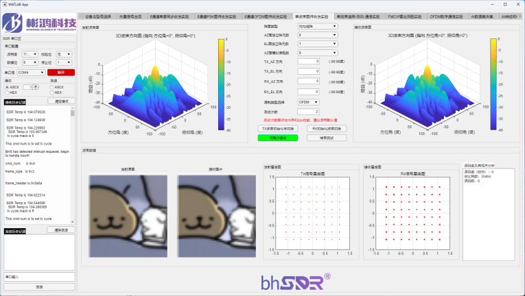The width and height of the screenshot is (525, 296).
Task: Click the receive history scrollbar thumb
Action: tap(72, 113)
